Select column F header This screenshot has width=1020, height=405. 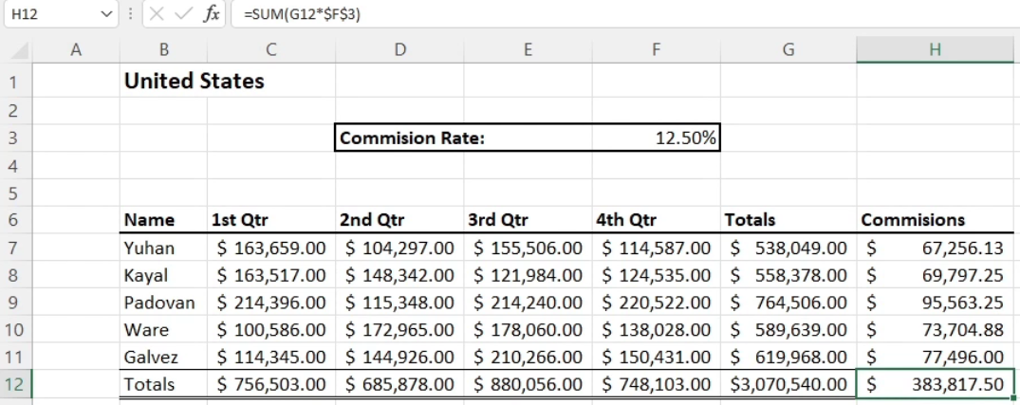click(x=657, y=49)
